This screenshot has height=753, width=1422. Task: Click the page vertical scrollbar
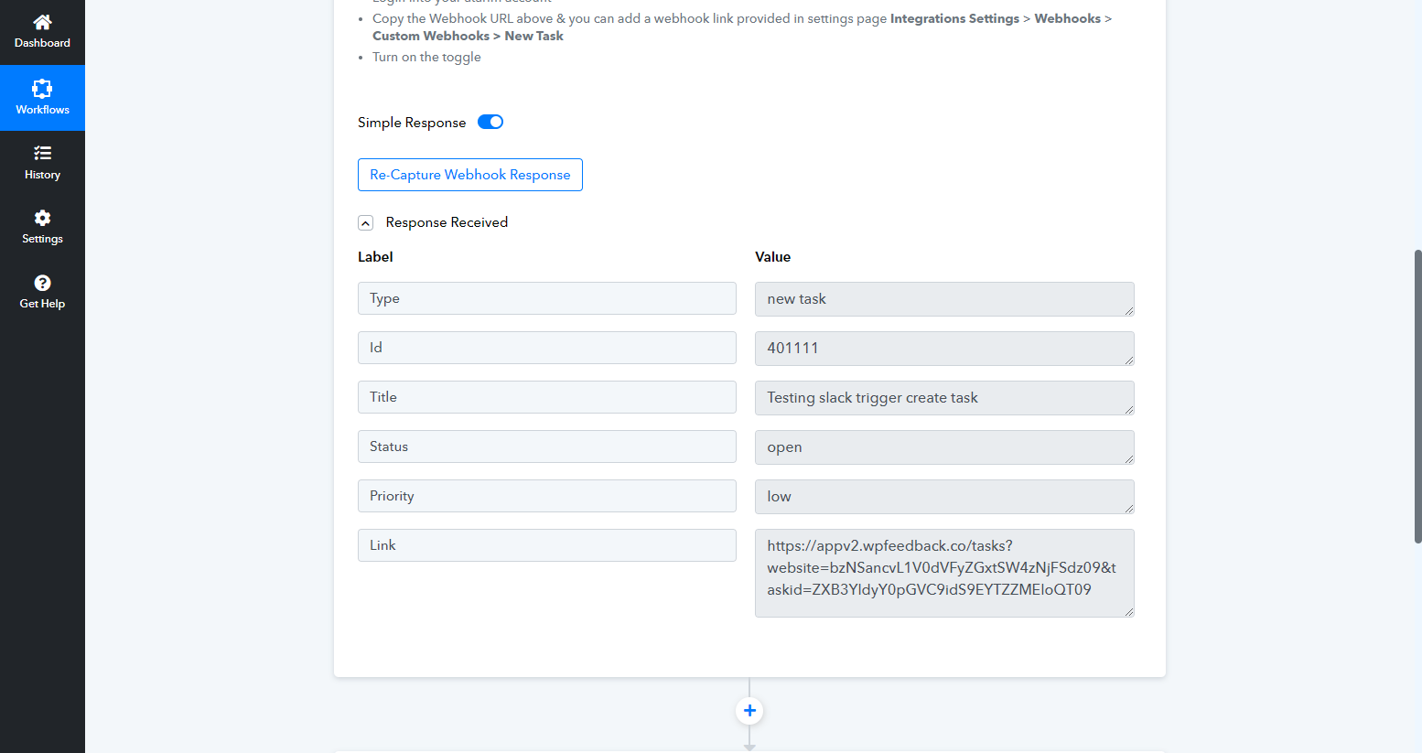click(1417, 396)
